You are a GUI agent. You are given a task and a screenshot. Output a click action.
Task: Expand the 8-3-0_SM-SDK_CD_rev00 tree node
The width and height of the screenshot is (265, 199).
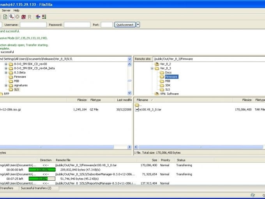(x=6, y=64)
